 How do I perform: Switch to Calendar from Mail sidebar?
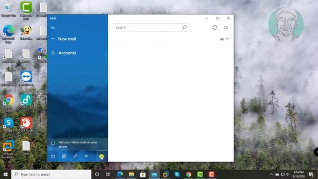point(64,156)
